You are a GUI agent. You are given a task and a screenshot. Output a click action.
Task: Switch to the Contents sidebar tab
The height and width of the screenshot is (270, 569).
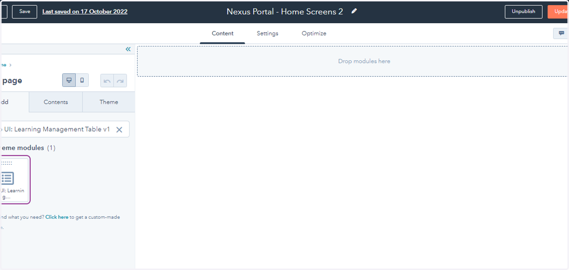[56, 102]
